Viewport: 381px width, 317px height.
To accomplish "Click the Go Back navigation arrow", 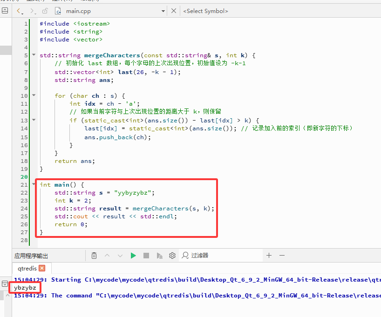I will coord(19,11).
